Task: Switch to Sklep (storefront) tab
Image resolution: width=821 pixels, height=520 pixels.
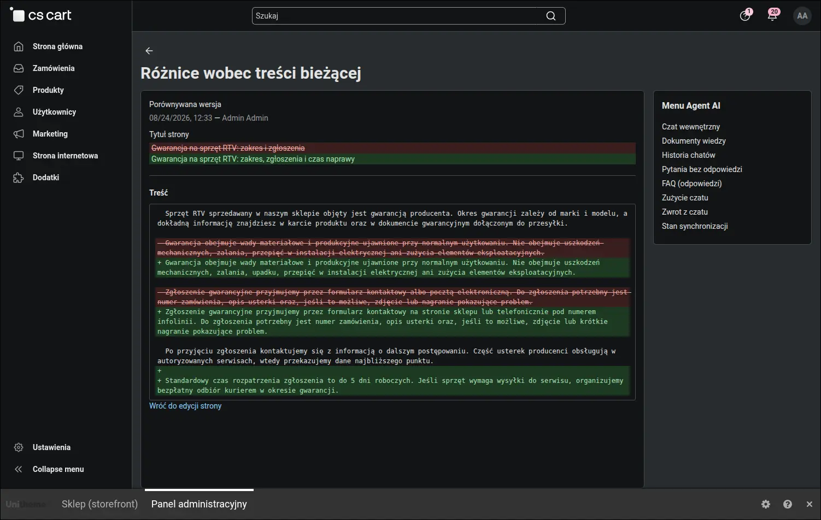Action: pos(99,504)
